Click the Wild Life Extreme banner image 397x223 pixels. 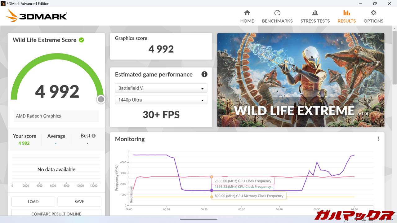click(301, 80)
